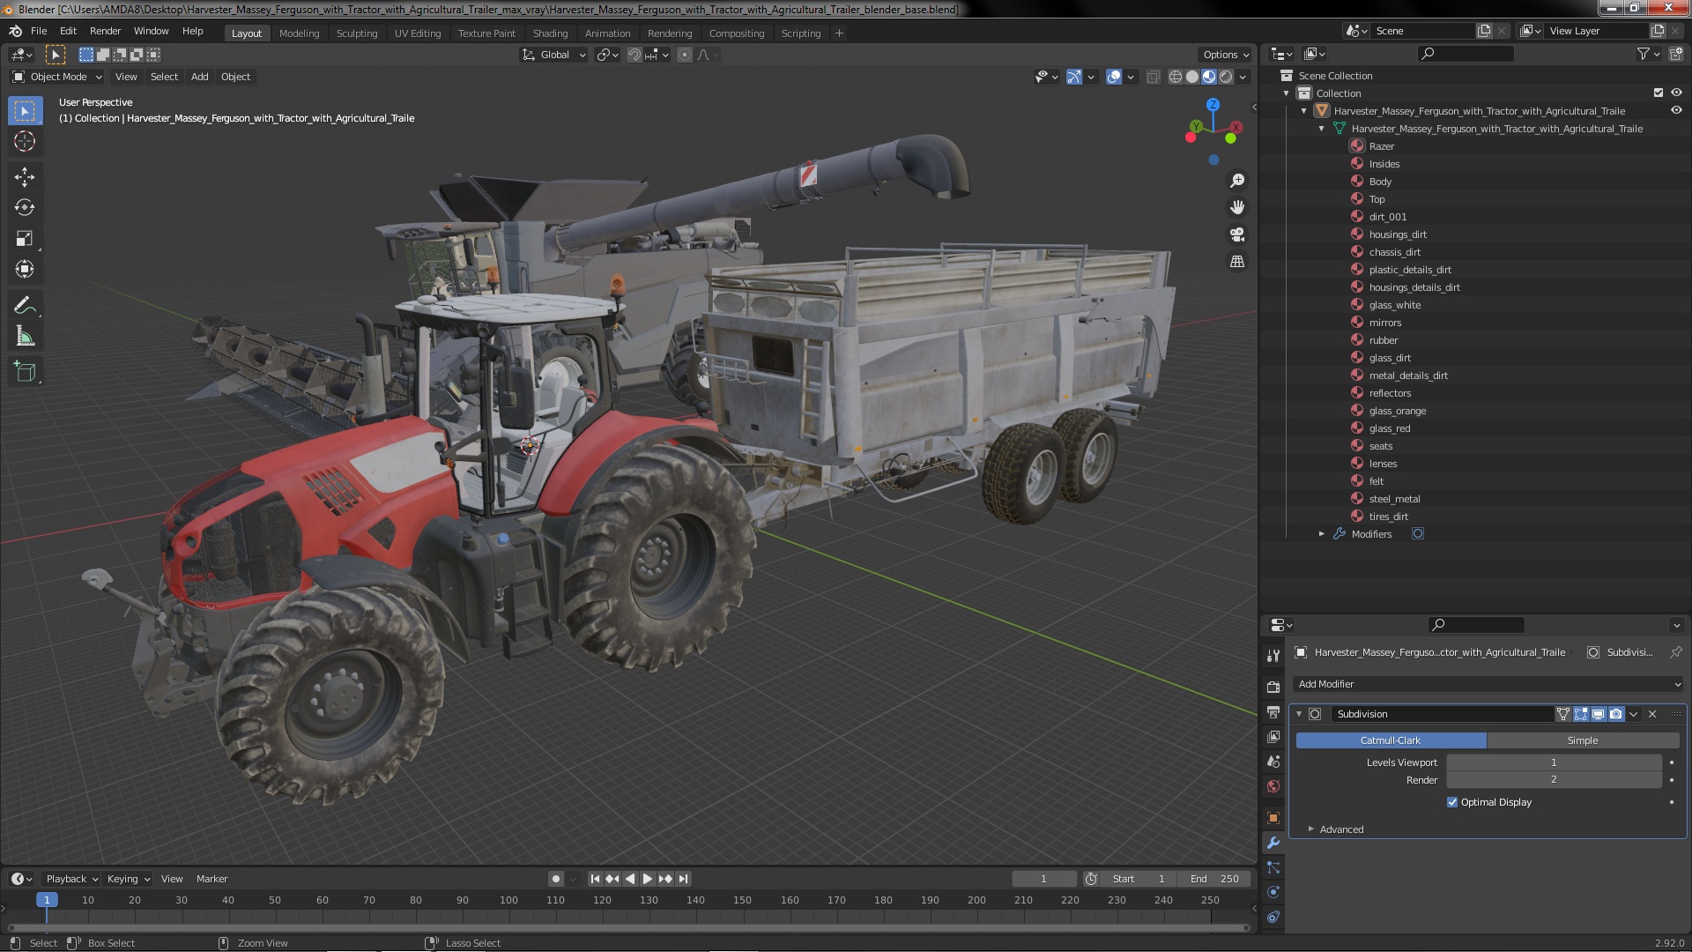This screenshot has width=1692, height=952.
Task: Toggle modifier render display
Action: coord(1615,714)
